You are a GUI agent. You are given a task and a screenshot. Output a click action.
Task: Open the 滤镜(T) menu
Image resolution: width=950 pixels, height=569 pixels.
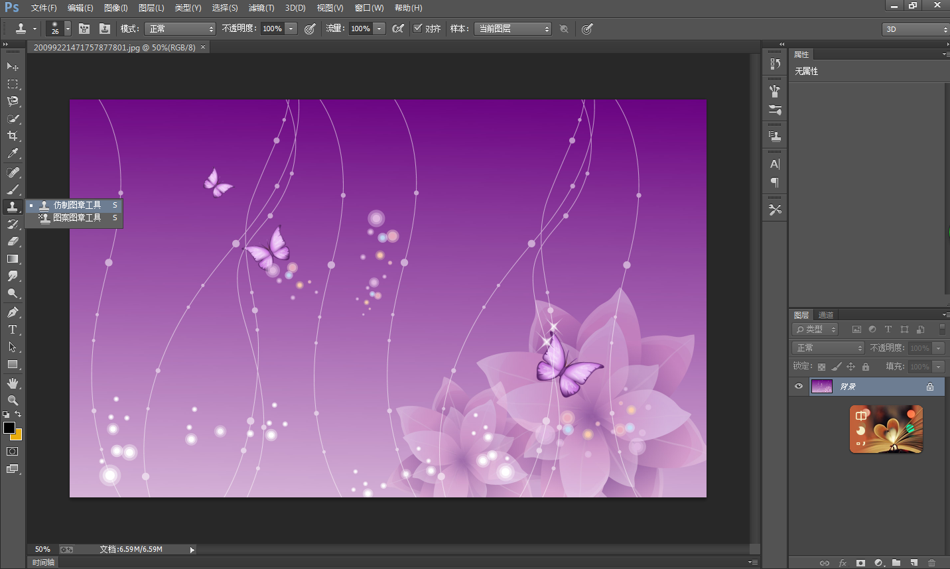[x=261, y=8]
